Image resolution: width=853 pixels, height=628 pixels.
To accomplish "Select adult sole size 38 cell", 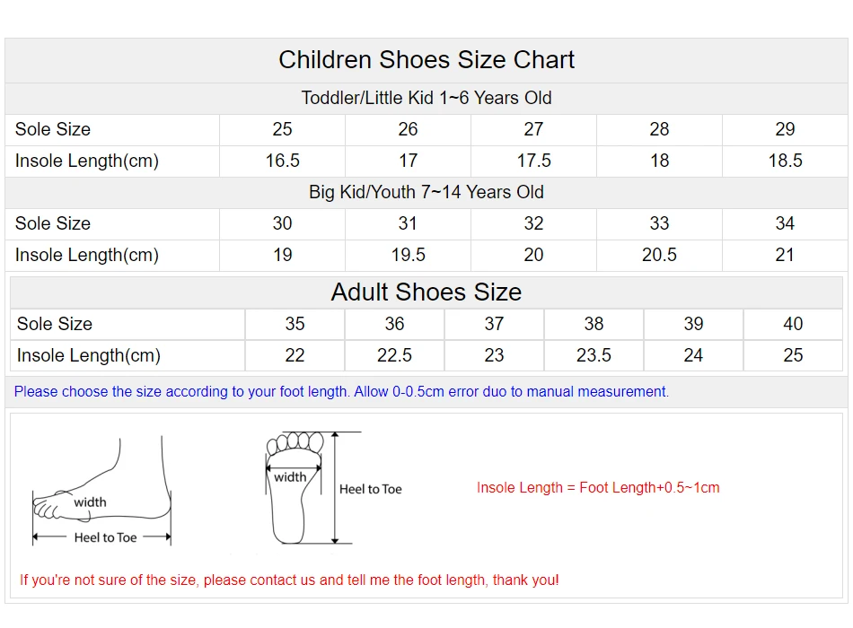I will pyautogui.click(x=594, y=324).
